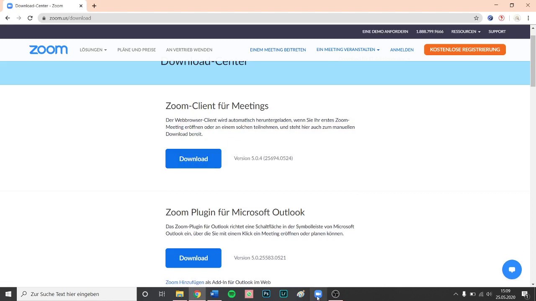The height and width of the screenshot is (301, 536).
Task: Open the Windows Start menu
Action: (8, 294)
